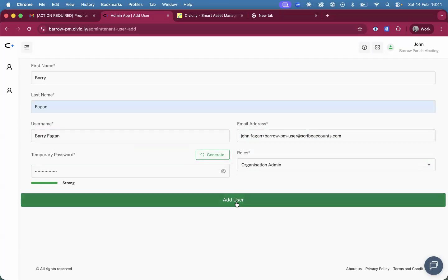The image size is (448, 280).
Task: Open the History menu in the menu bar
Action: (x=88, y=4)
